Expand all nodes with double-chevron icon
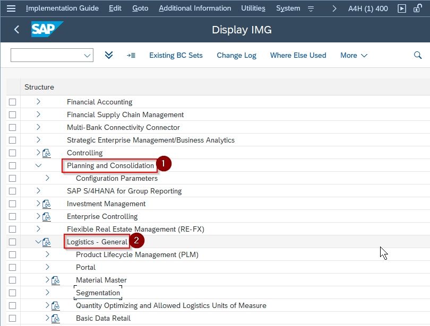Image resolution: width=430 pixels, height=326 pixels. [109, 55]
